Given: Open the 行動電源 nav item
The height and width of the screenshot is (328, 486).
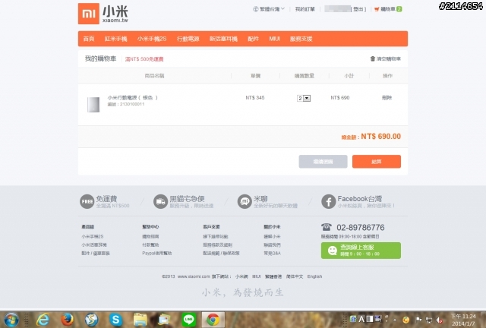Looking at the screenshot, I should 188,39.
